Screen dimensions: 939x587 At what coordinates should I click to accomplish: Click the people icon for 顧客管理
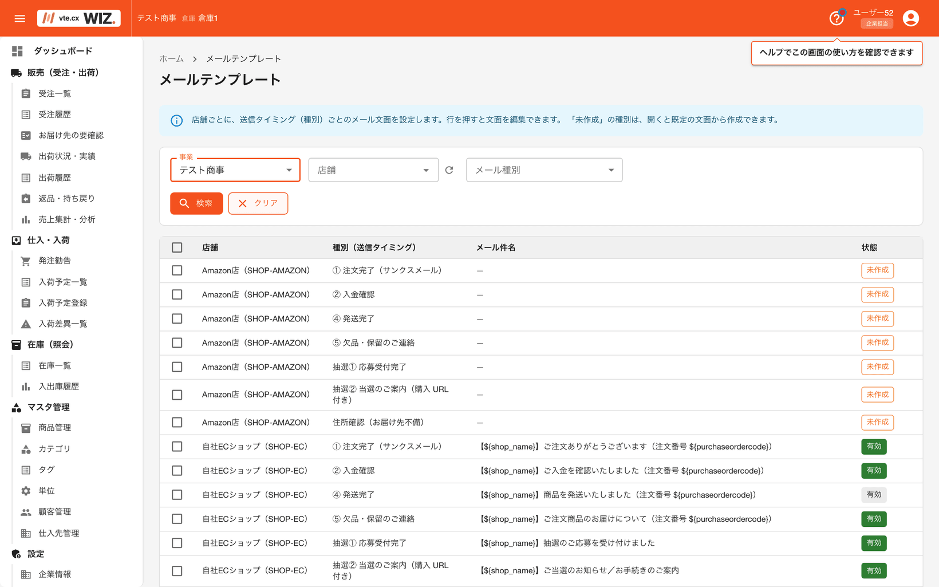(26, 512)
